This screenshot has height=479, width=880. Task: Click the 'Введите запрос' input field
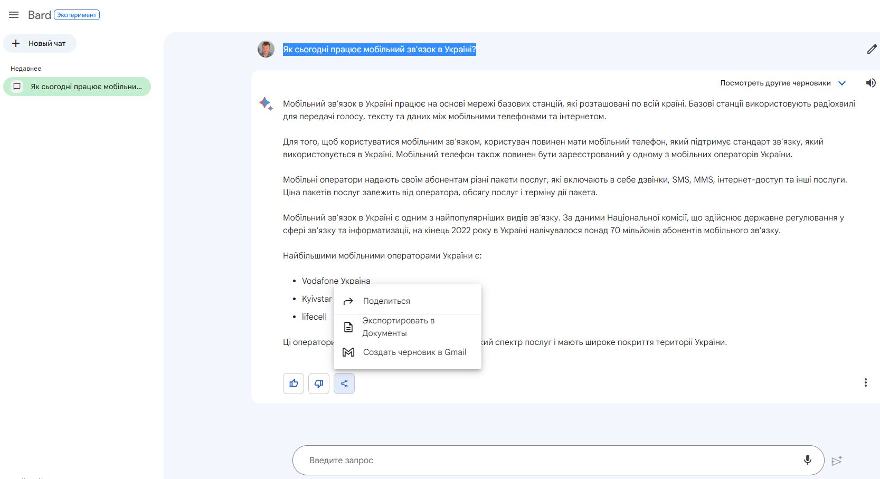[x=549, y=460]
